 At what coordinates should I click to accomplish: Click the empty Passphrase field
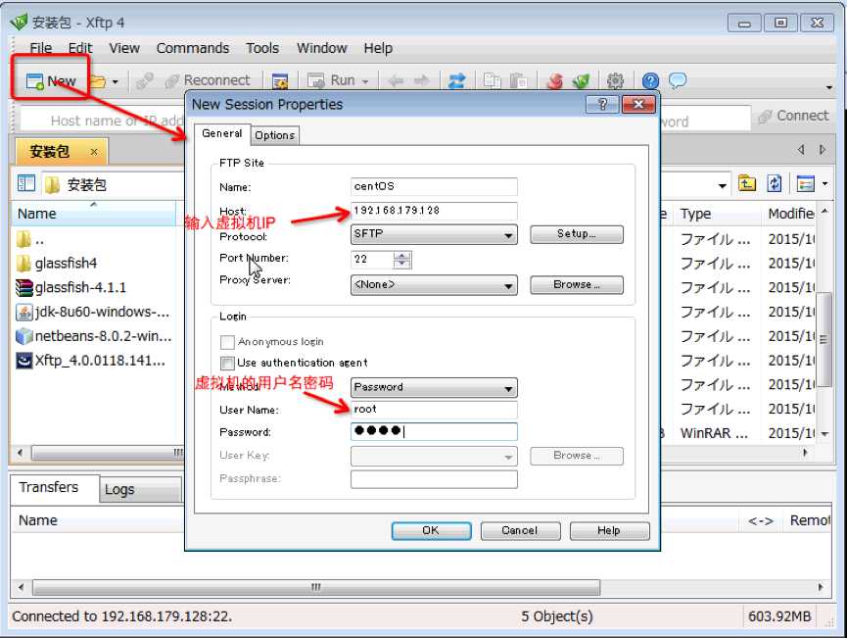(x=434, y=479)
